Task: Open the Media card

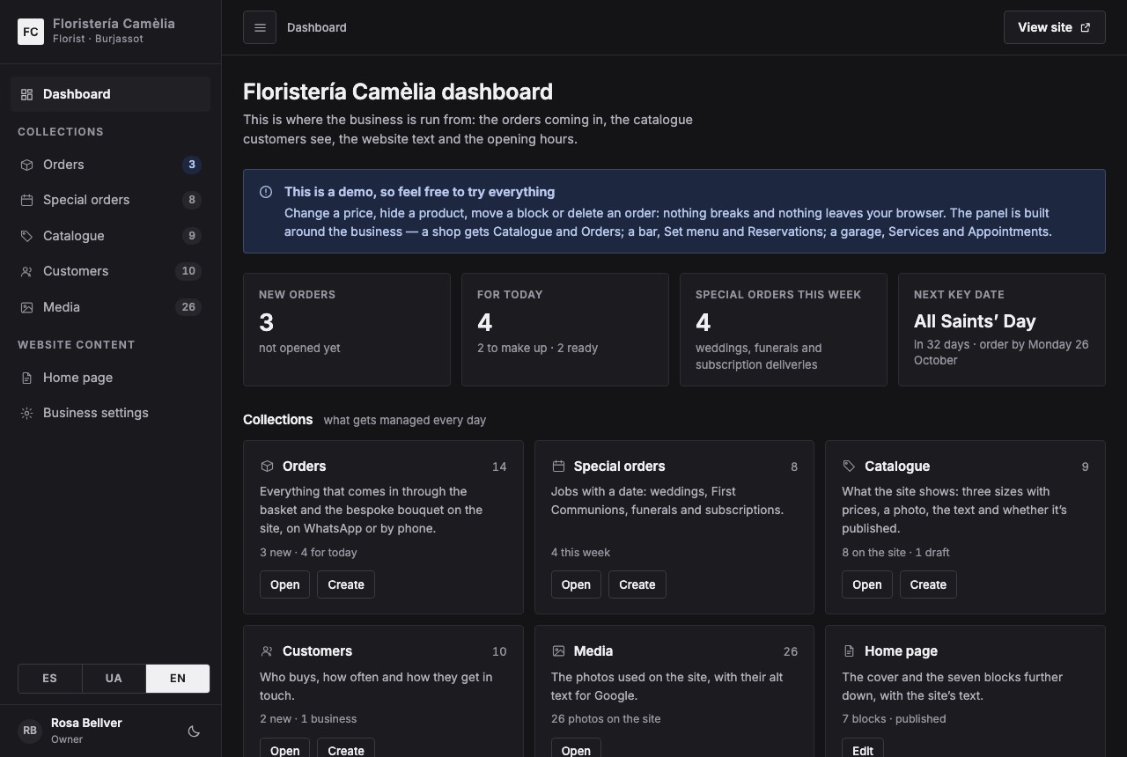Action: click(x=576, y=749)
